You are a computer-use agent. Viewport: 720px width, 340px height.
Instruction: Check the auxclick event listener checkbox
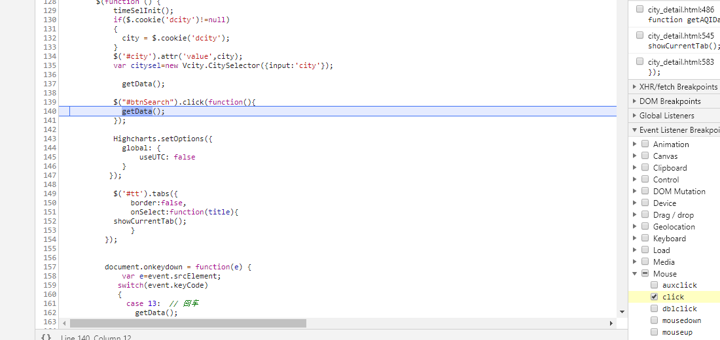(x=654, y=285)
